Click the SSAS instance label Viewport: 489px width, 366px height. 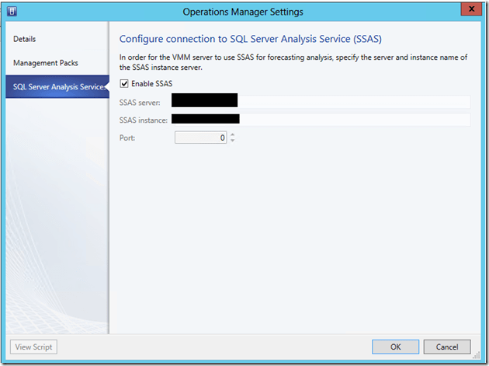point(144,120)
